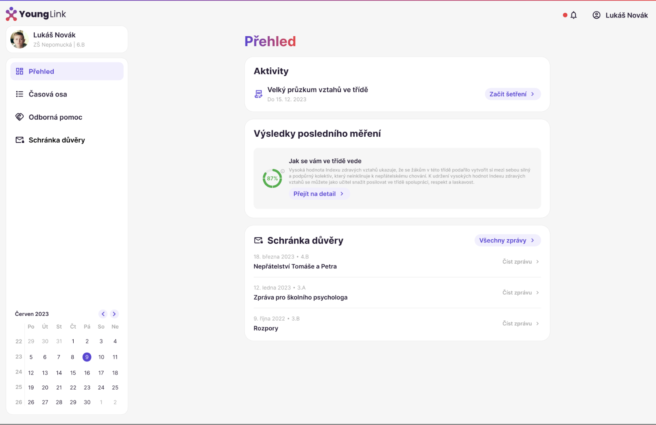Click the Odborná pomoc handshake icon
This screenshot has width=656, height=425.
(20, 117)
